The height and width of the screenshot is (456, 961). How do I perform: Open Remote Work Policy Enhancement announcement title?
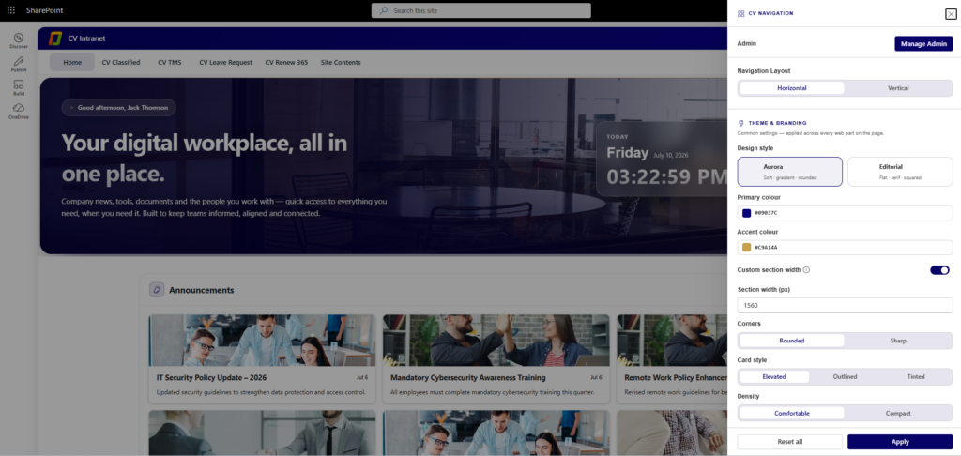[676, 377]
